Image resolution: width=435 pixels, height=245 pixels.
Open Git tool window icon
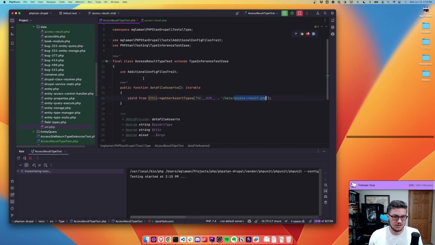12,215
